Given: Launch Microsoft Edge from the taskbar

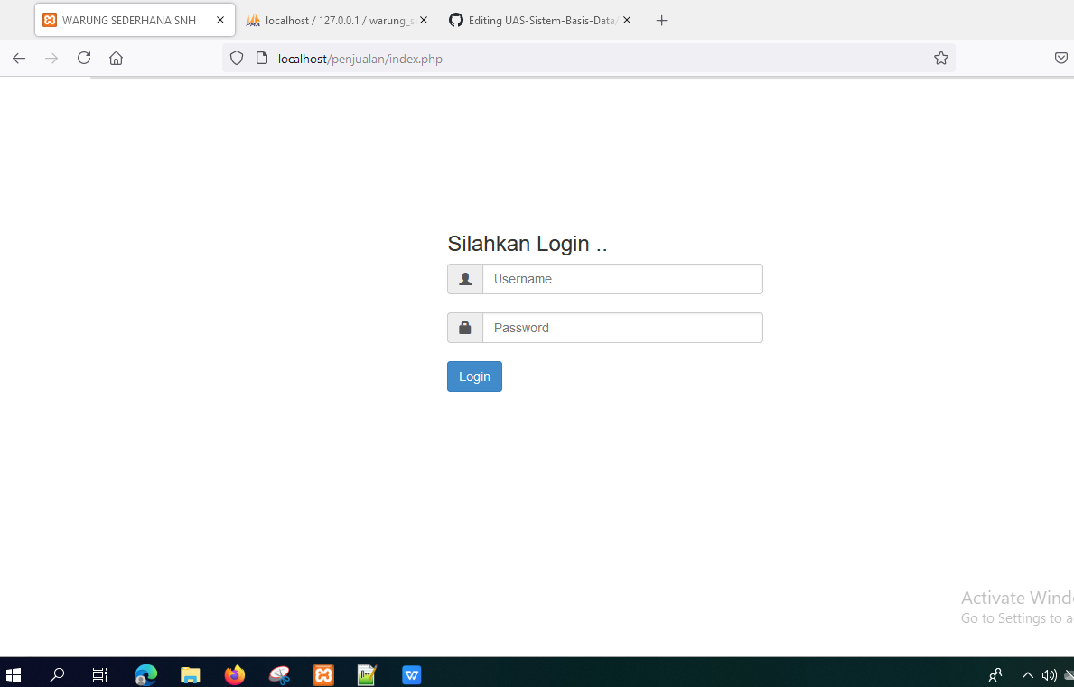Looking at the screenshot, I should 145,674.
